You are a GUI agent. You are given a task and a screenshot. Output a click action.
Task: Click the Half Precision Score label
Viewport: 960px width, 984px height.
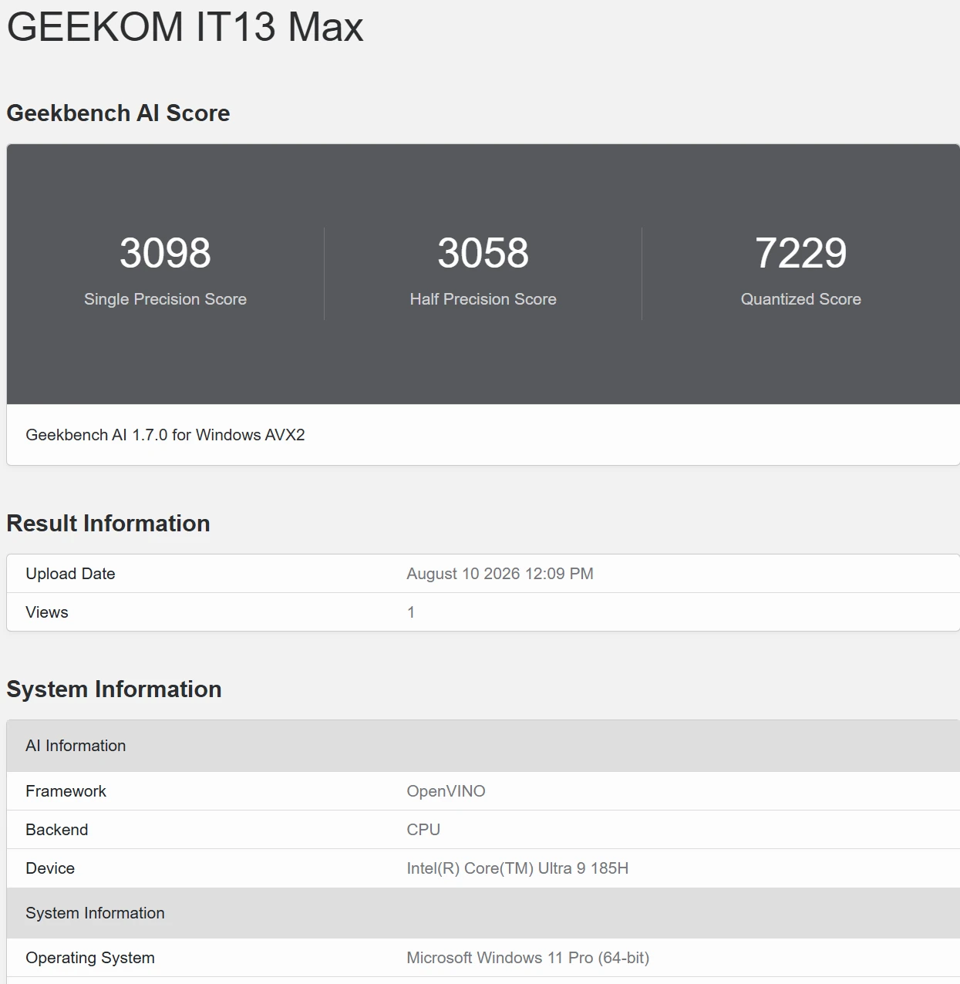point(483,299)
